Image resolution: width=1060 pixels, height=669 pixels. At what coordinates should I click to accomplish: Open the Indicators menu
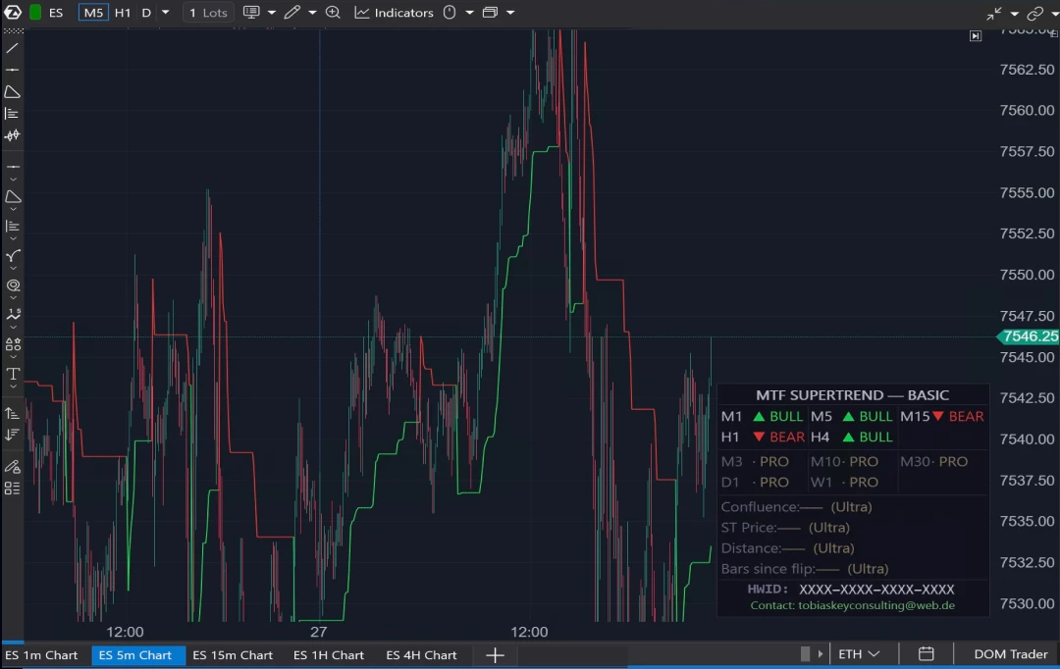point(395,12)
